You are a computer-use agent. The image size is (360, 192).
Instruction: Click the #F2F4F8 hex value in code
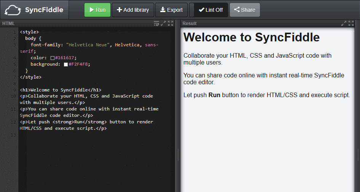coord(78,64)
